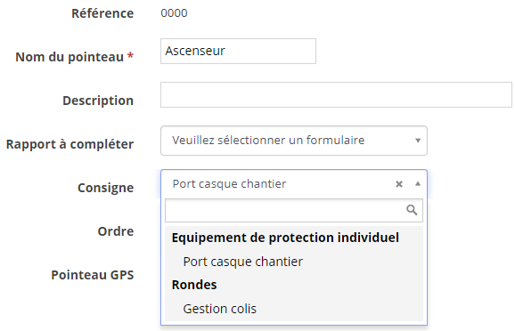515x331 pixels.
Task: Click the 'Ordre' label
Action: point(116,231)
